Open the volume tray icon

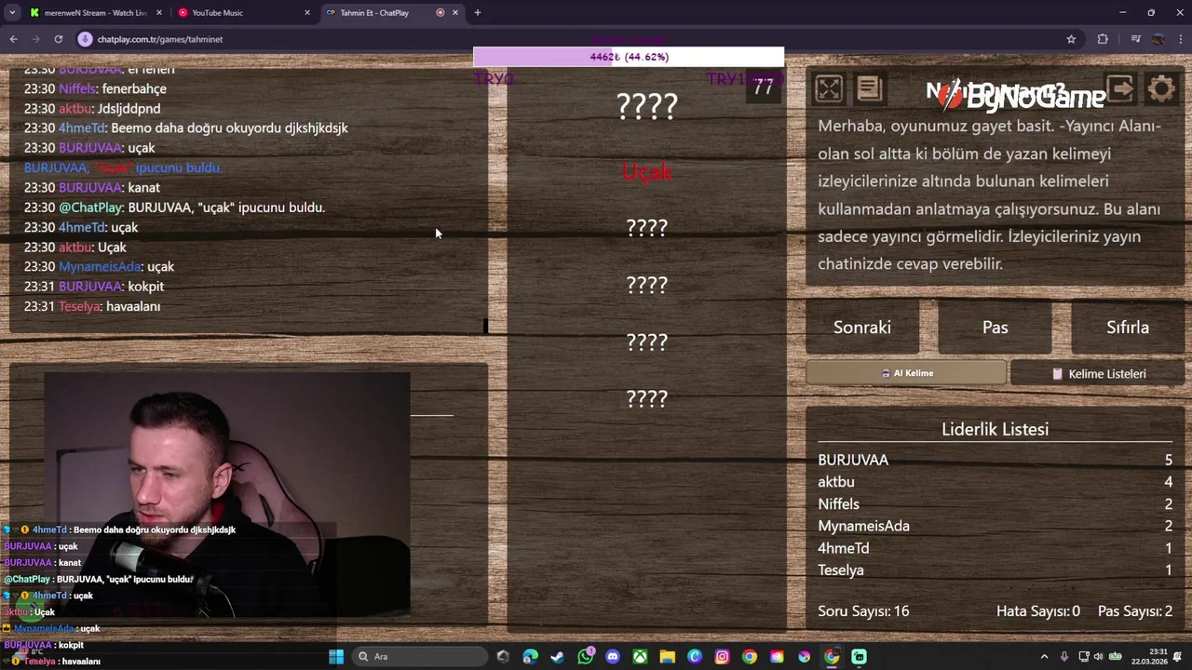point(1098,657)
